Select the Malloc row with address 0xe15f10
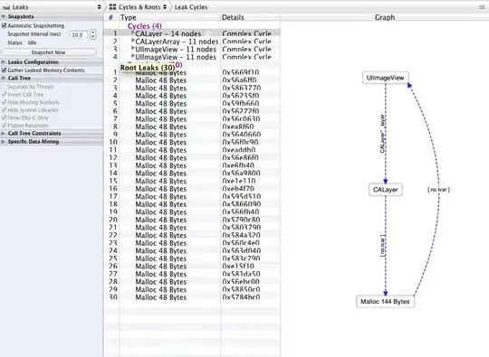This screenshot has height=357, width=489. 192,266
